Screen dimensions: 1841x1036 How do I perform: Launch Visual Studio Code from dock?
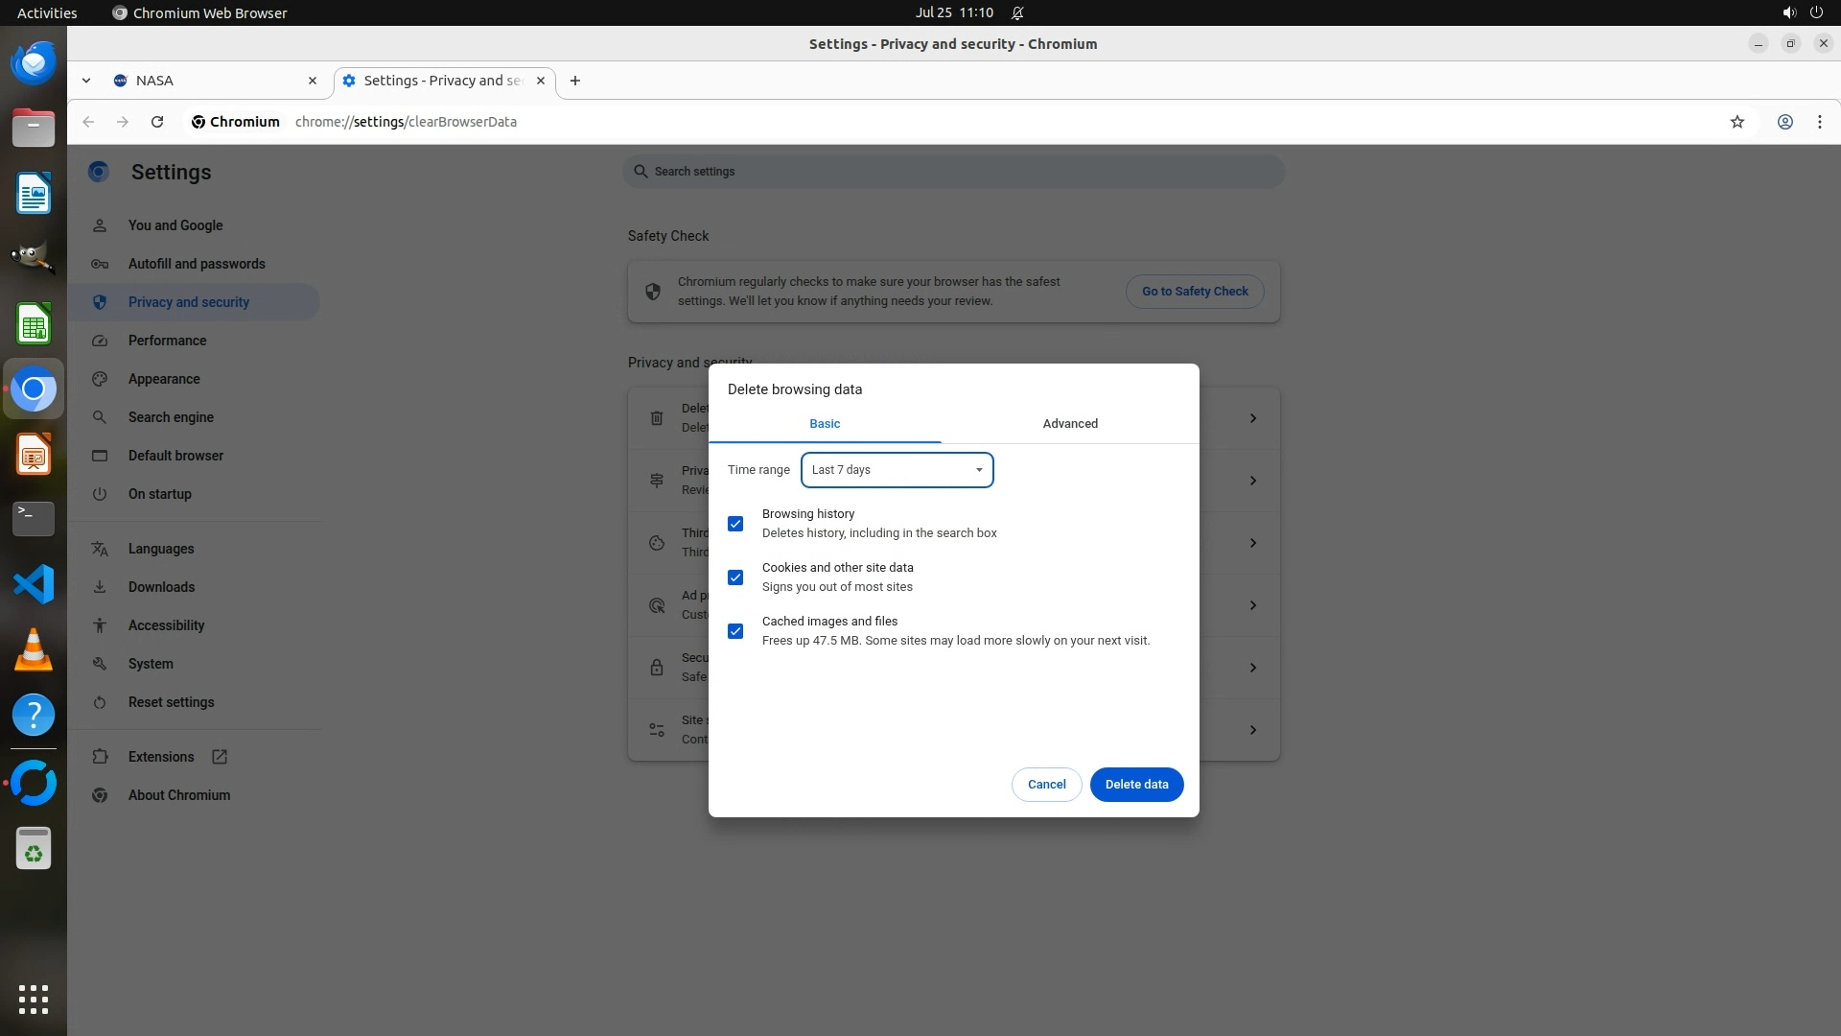(x=34, y=584)
